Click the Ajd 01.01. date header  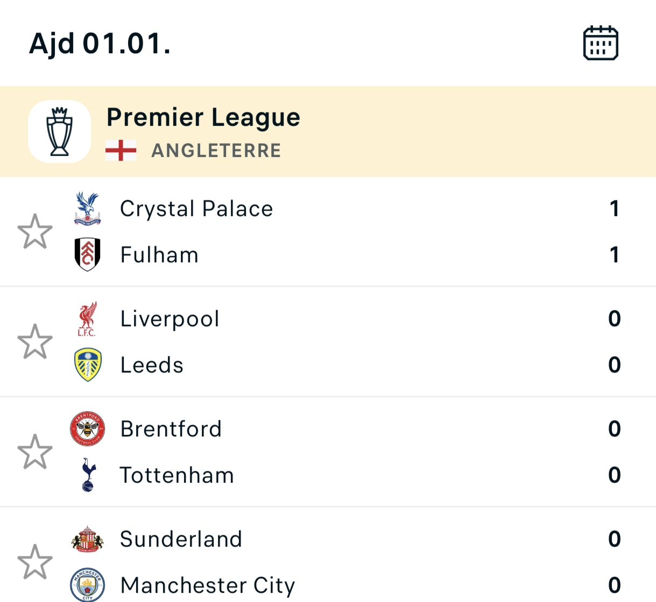tap(100, 44)
